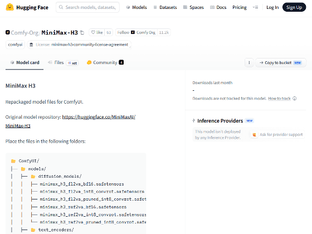The height and width of the screenshot is (234, 312).
Task: Click the MiniMax H3 heading
Action: click(21, 86)
